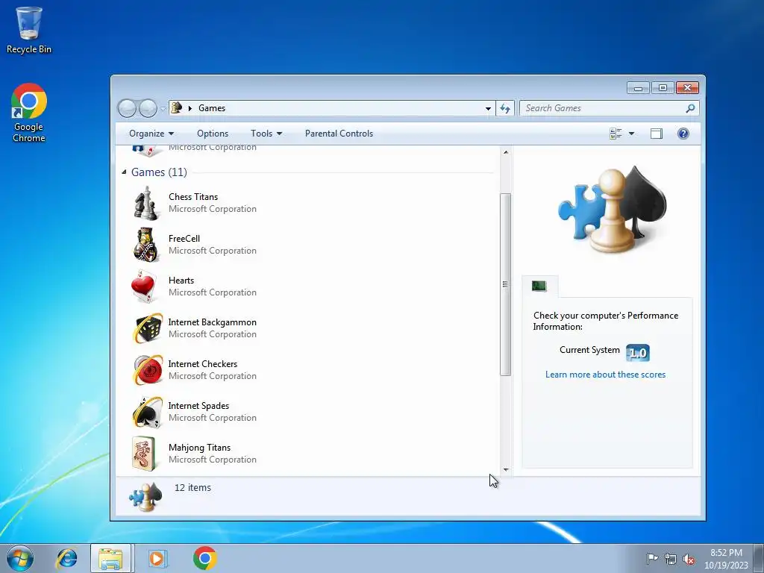Select the Internet Spades name text
Image resolution: width=764 pixels, height=573 pixels.
pyautogui.click(x=198, y=406)
